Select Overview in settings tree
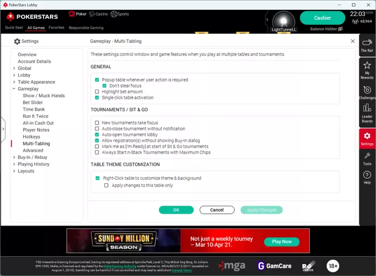Screen dimensions: 376x276 click(27, 54)
